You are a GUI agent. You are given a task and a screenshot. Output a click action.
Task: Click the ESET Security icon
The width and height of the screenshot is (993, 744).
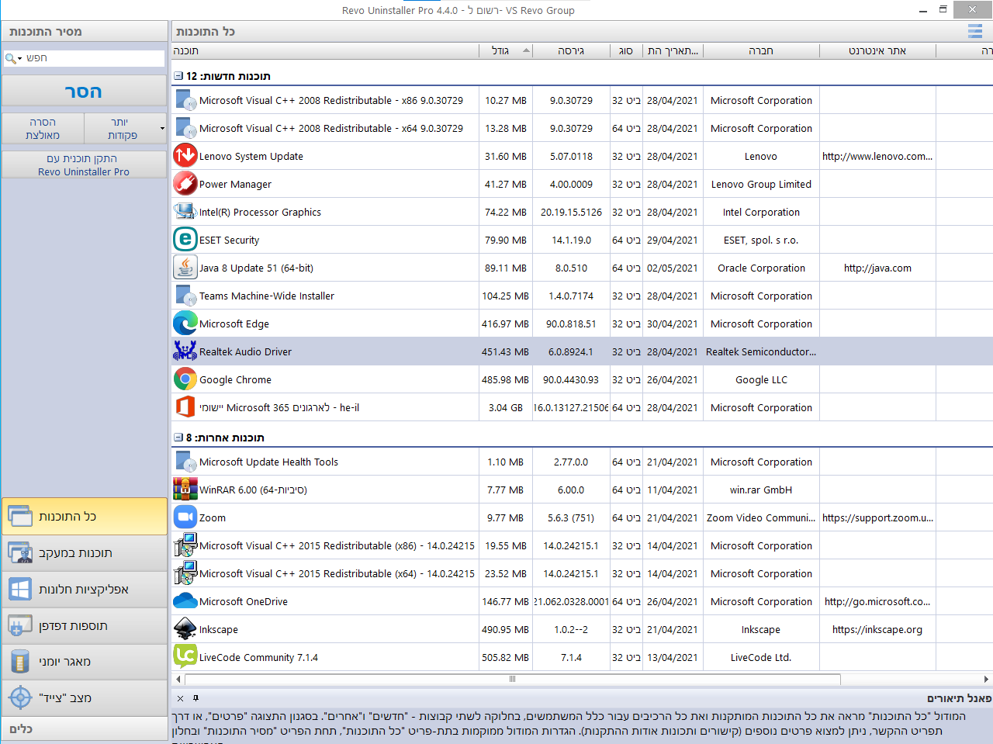click(x=185, y=240)
